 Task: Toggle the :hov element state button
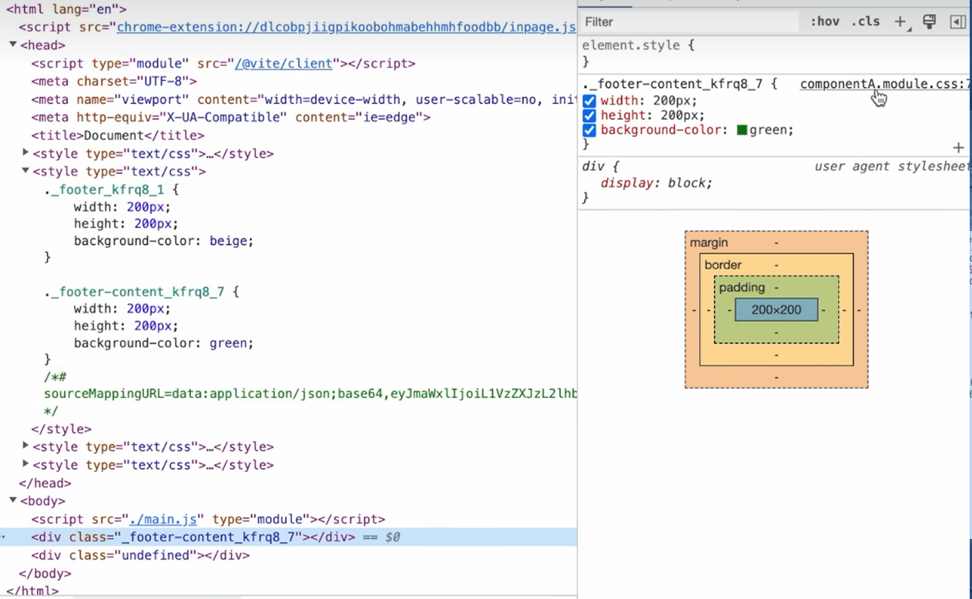[825, 22]
